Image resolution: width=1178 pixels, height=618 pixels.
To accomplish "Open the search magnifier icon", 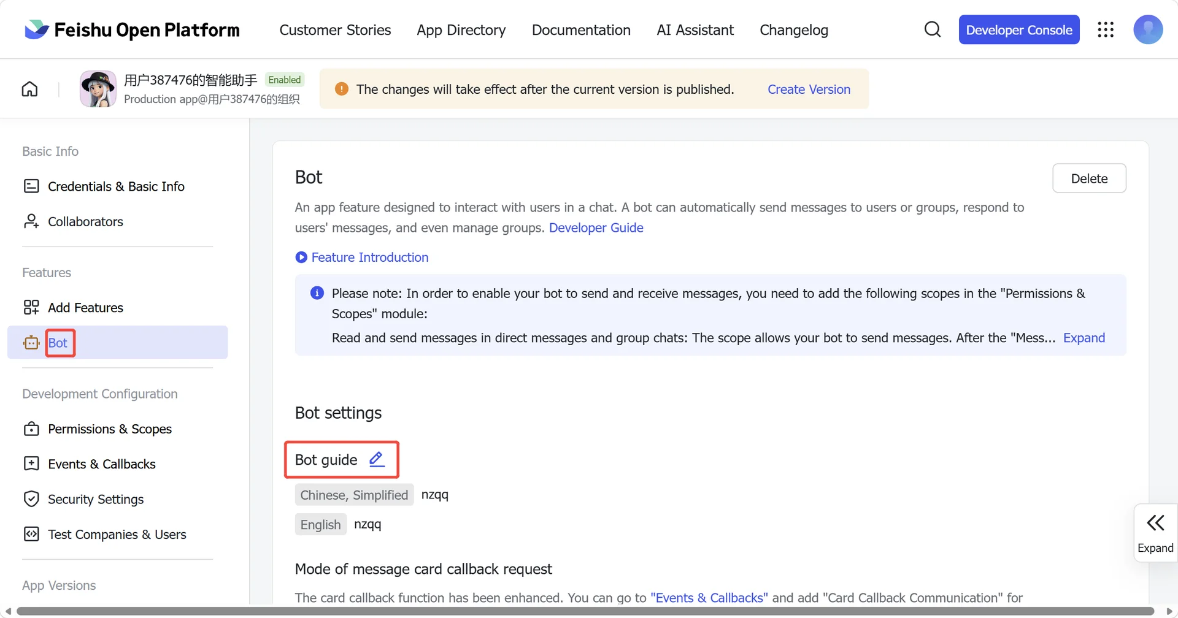I will click(932, 29).
